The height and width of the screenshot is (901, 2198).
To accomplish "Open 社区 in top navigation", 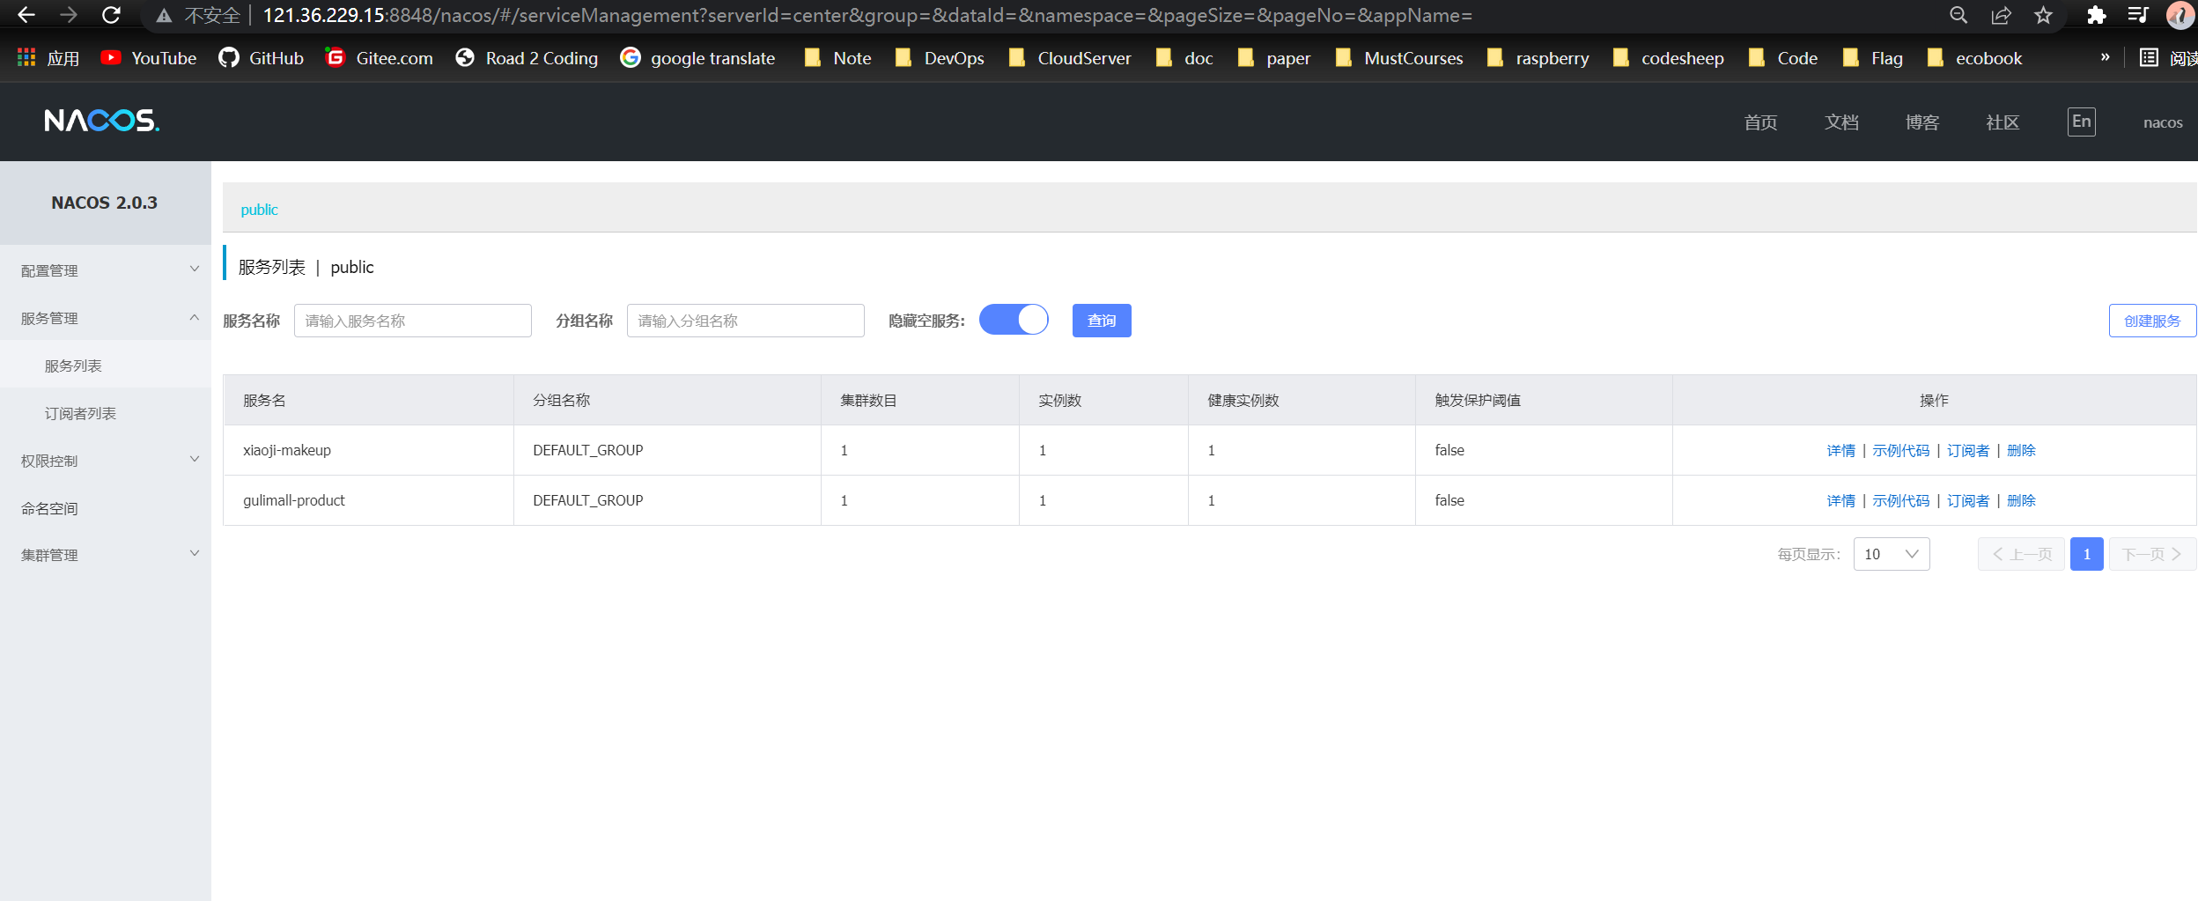I will tap(2003, 122).
